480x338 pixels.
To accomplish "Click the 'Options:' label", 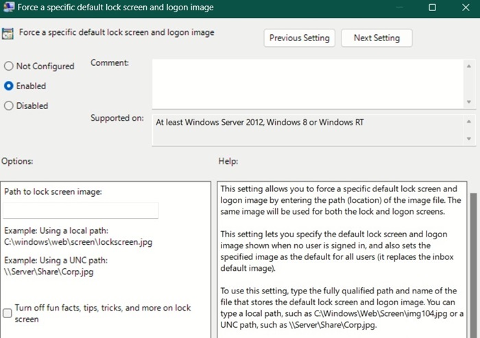I will tap(17, 161).
